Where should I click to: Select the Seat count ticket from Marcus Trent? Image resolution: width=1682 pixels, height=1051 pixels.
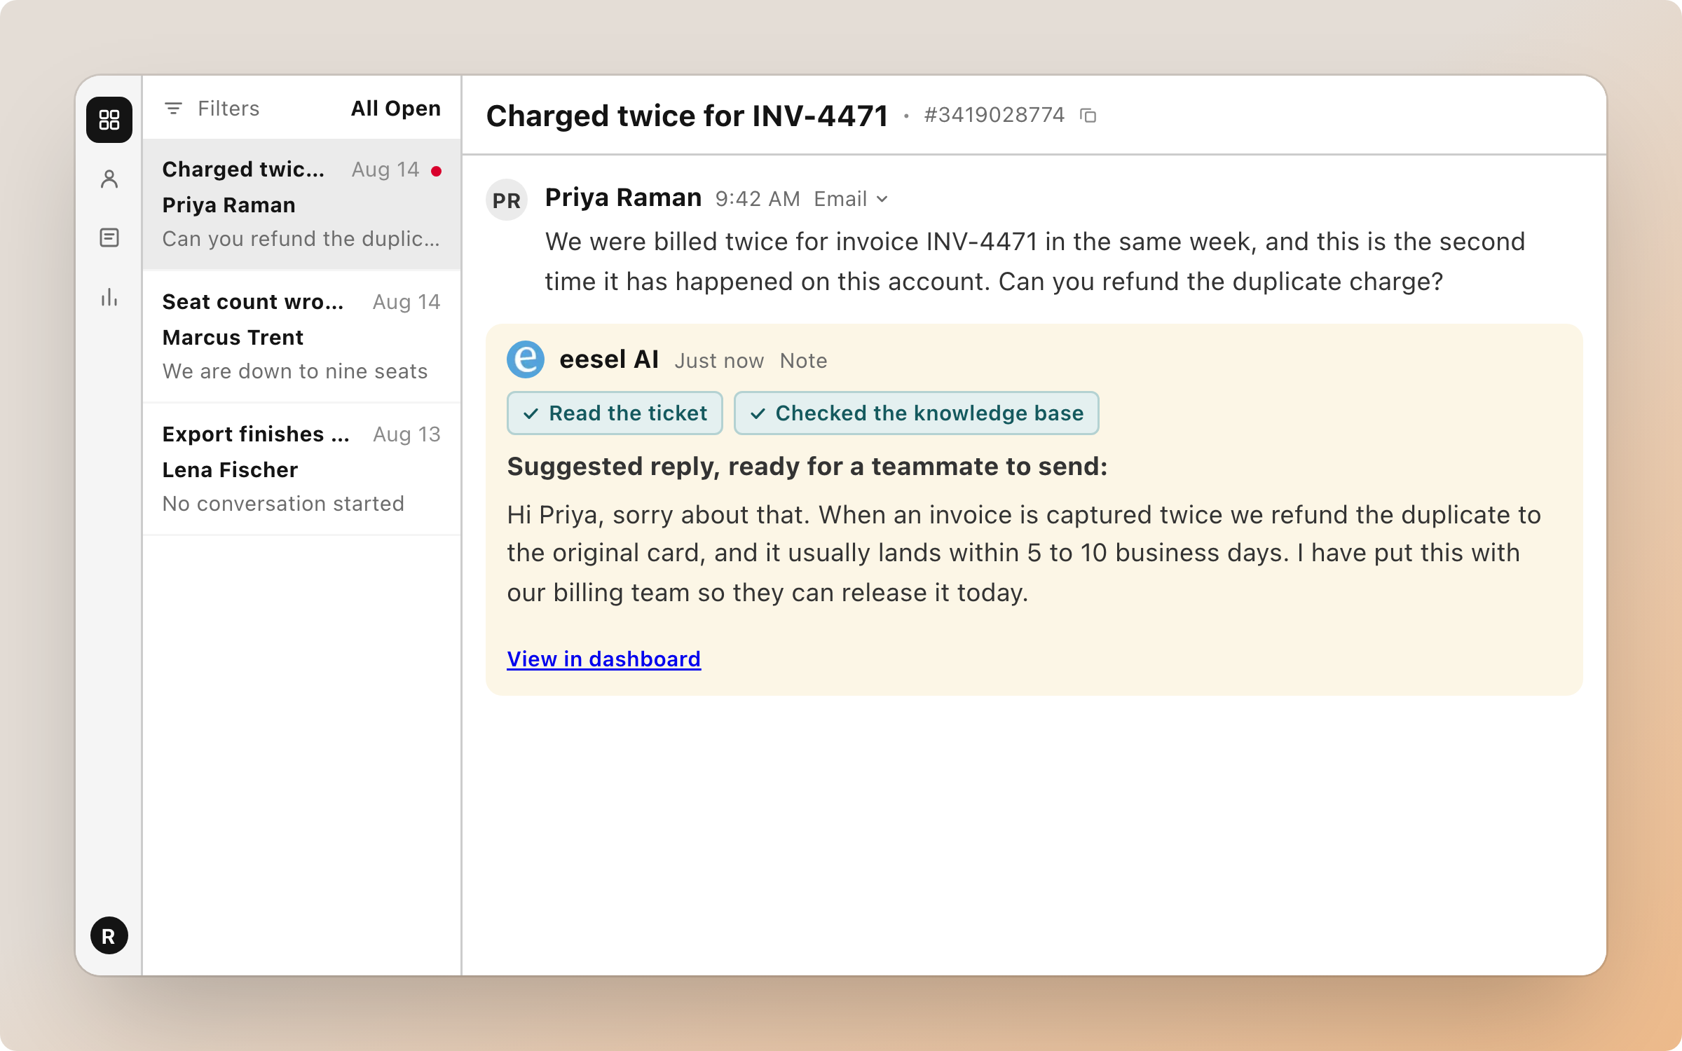click(x=301, y=336)
